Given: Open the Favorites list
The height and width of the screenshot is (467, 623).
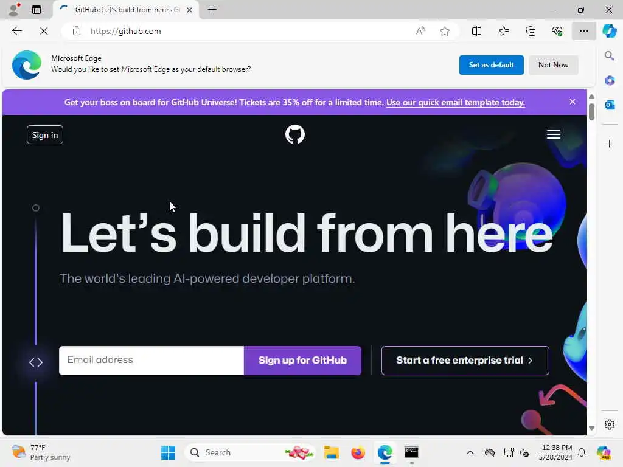Looking at the screenshot, I should click(x=503, y=31).
